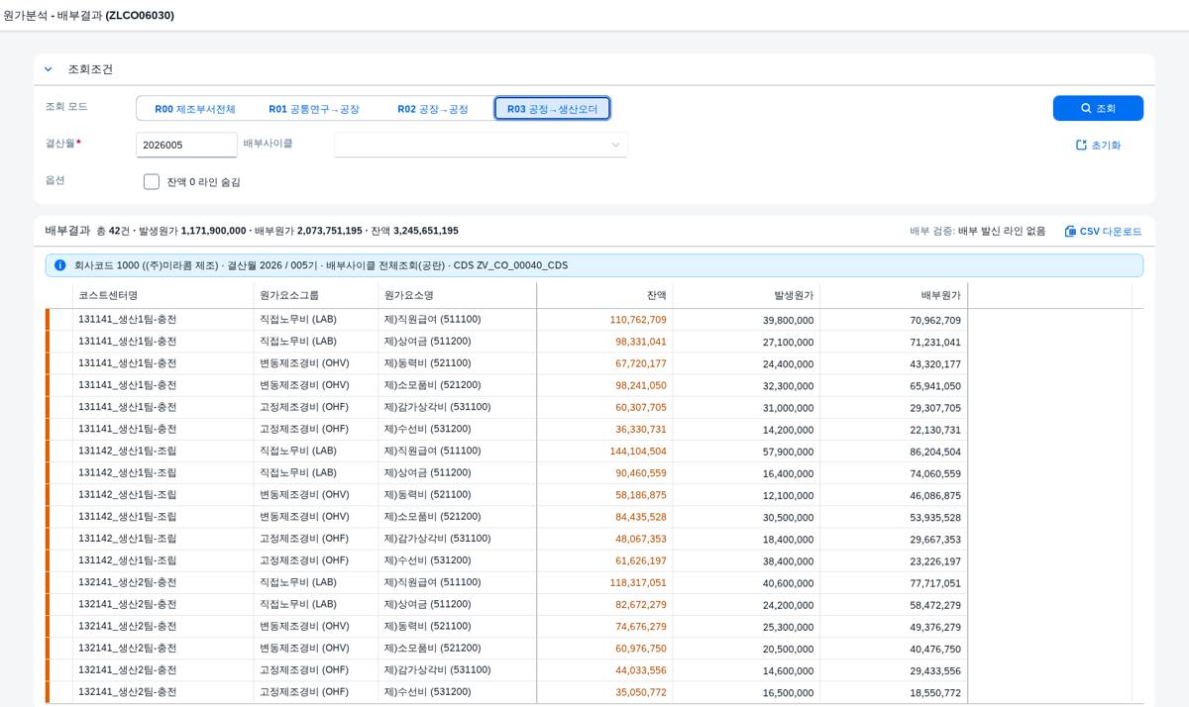Click the 조회조건 panel title

click(90, 69)
